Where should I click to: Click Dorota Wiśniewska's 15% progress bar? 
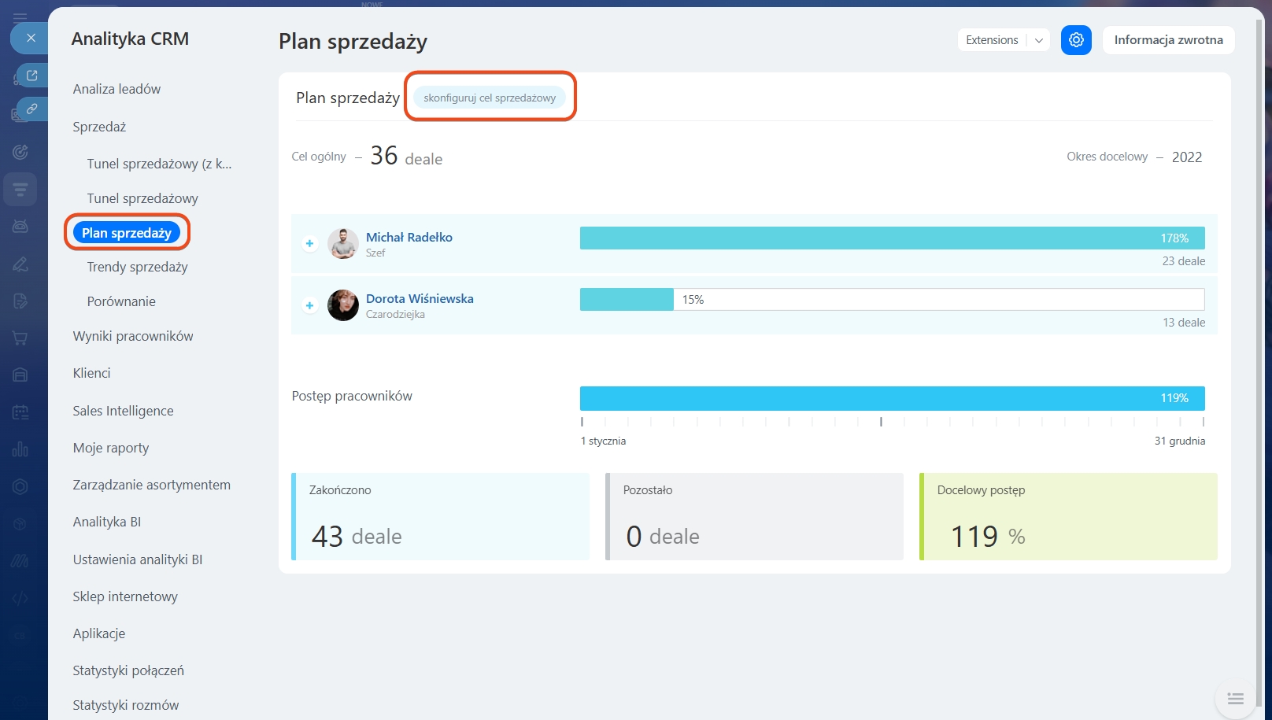click(x=891, y=300)
